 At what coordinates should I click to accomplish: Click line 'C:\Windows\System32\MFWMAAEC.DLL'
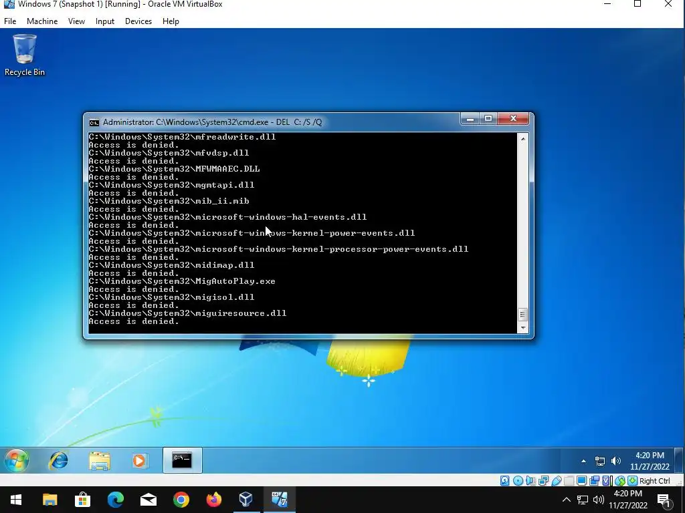coord(174,169)
